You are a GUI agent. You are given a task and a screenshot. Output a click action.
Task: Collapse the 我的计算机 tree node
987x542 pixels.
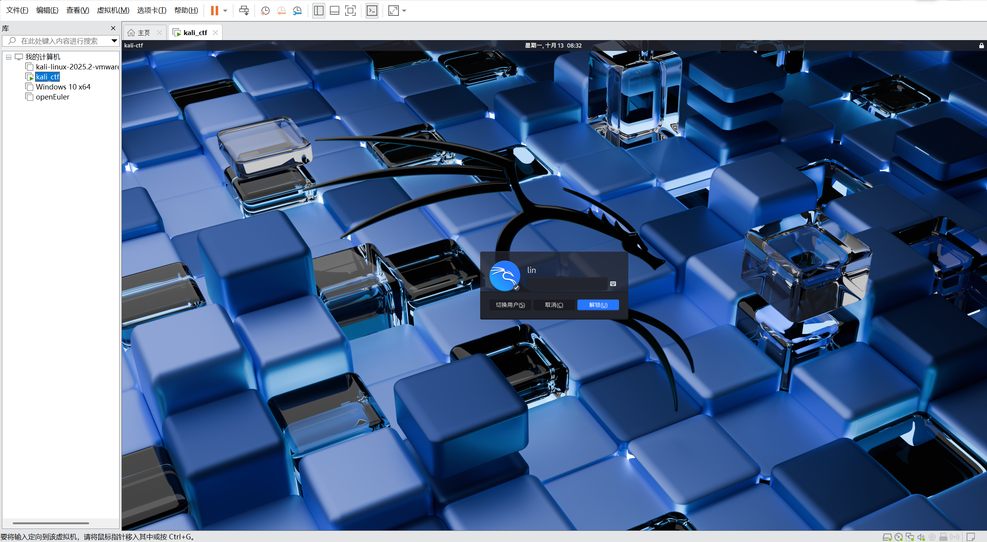[x=8, y=57]
